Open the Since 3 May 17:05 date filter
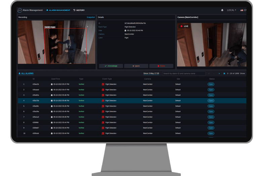This screenshot has height=176, width=273. click(x=151, y=73)
